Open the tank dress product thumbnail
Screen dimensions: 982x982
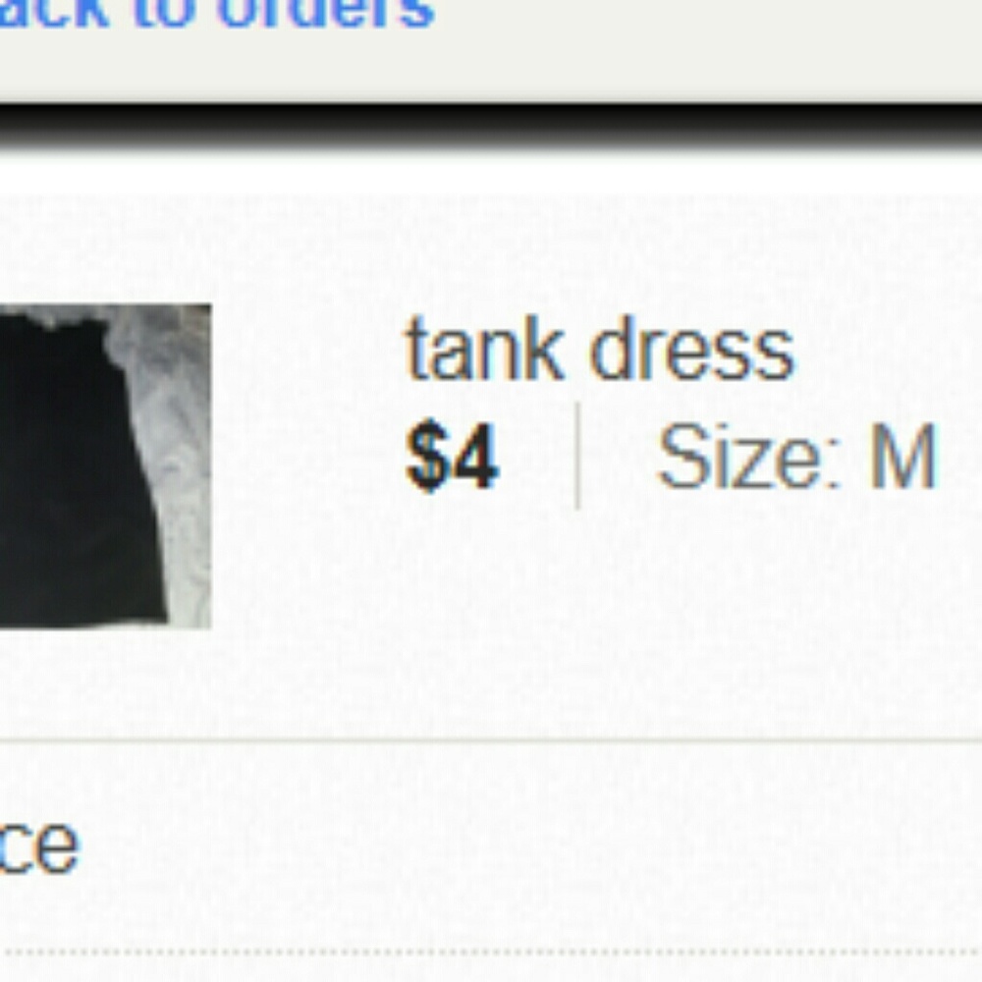pos(105,465)
